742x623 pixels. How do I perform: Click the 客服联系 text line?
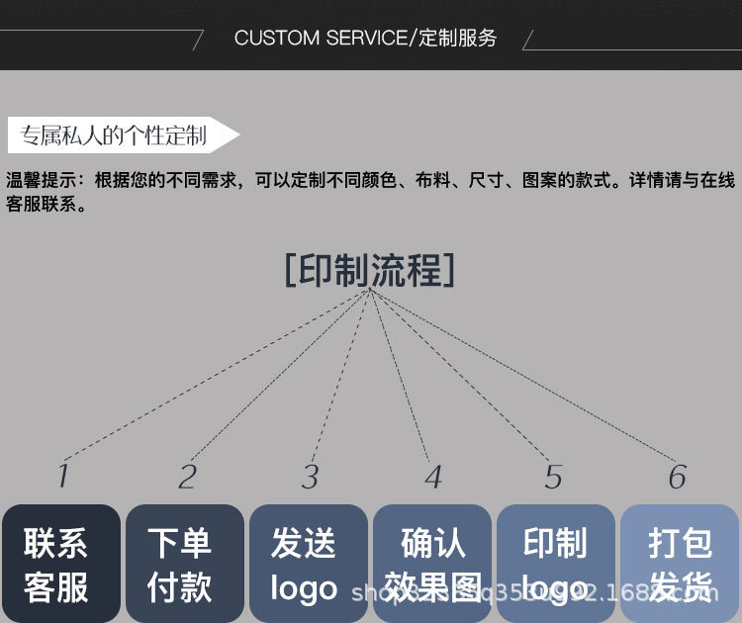(46, 205)
